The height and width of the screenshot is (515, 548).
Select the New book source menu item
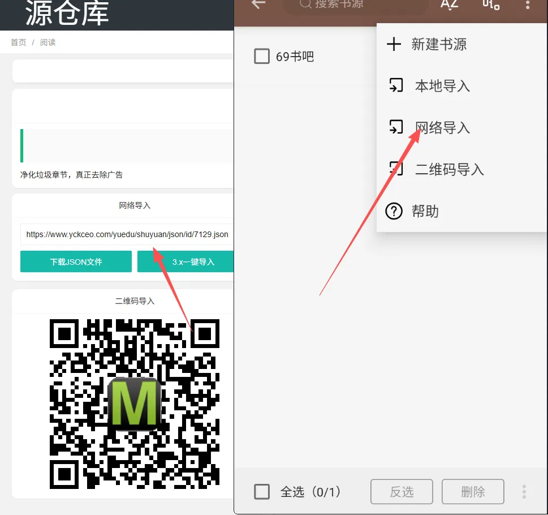click(x=461, y=44)
